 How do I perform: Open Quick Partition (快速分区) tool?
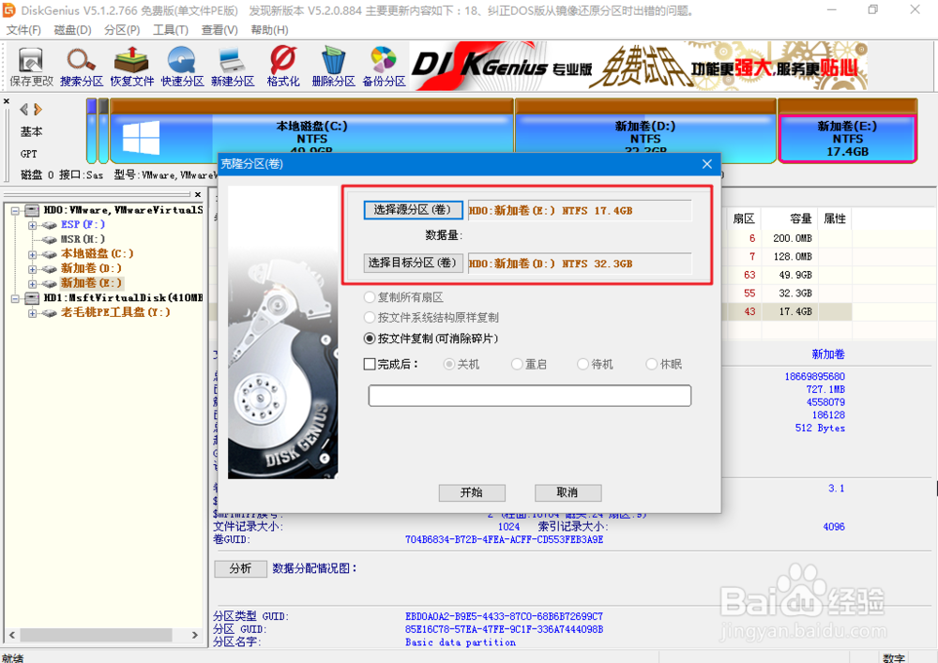click(182, 67)
